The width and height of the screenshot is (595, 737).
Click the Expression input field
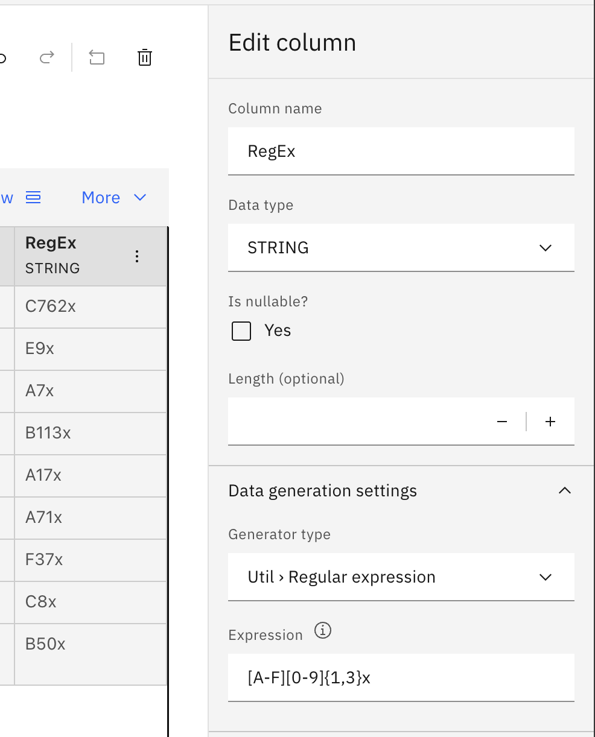401,678
